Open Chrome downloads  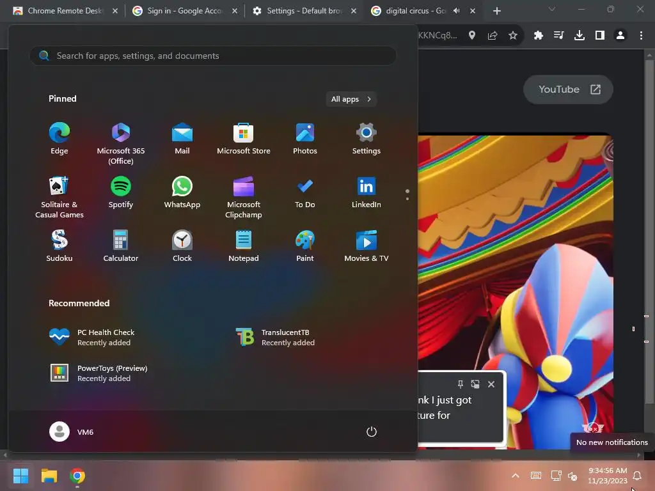[x=580, y=36]
